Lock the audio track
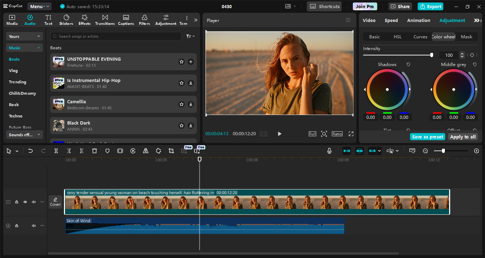Screen dimensions: 485x258 (x=16, y=225)
